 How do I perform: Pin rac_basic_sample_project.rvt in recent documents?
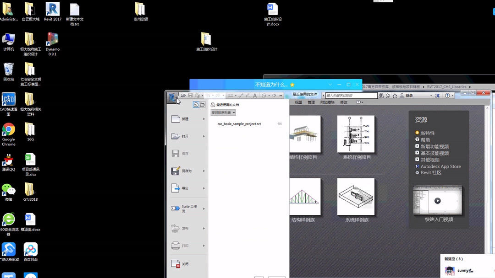pos(280,123)
